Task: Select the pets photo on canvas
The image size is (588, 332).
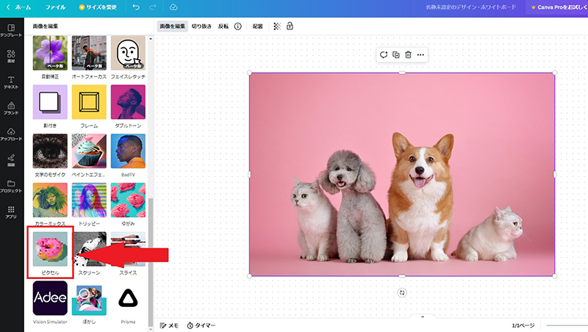Action: click(402, 174)
